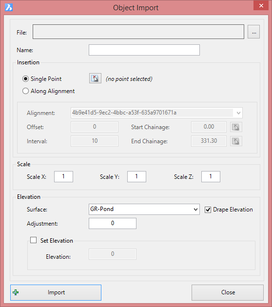Click the BricsCAD logo in title bar
The image size is (272, 307).
tap(9, 7)
